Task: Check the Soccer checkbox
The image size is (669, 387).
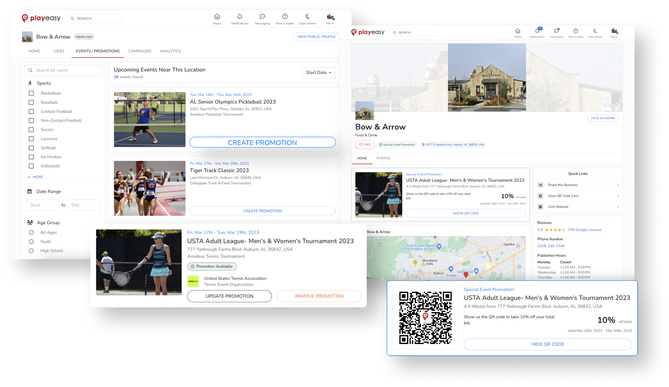Action: pos(31,130)
